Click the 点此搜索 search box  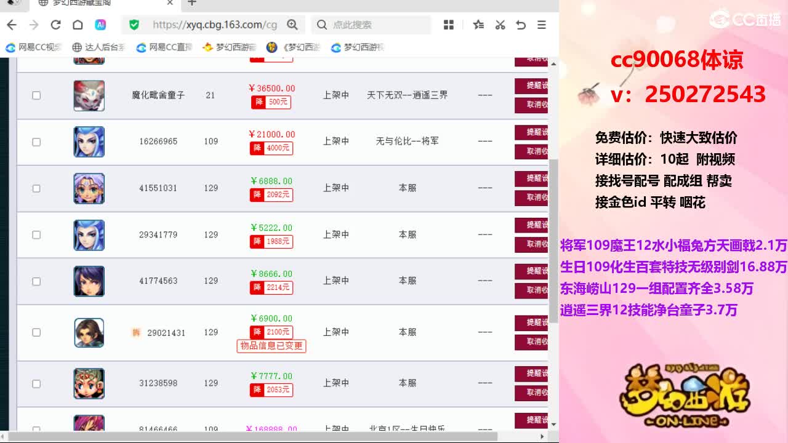(371, 25)
